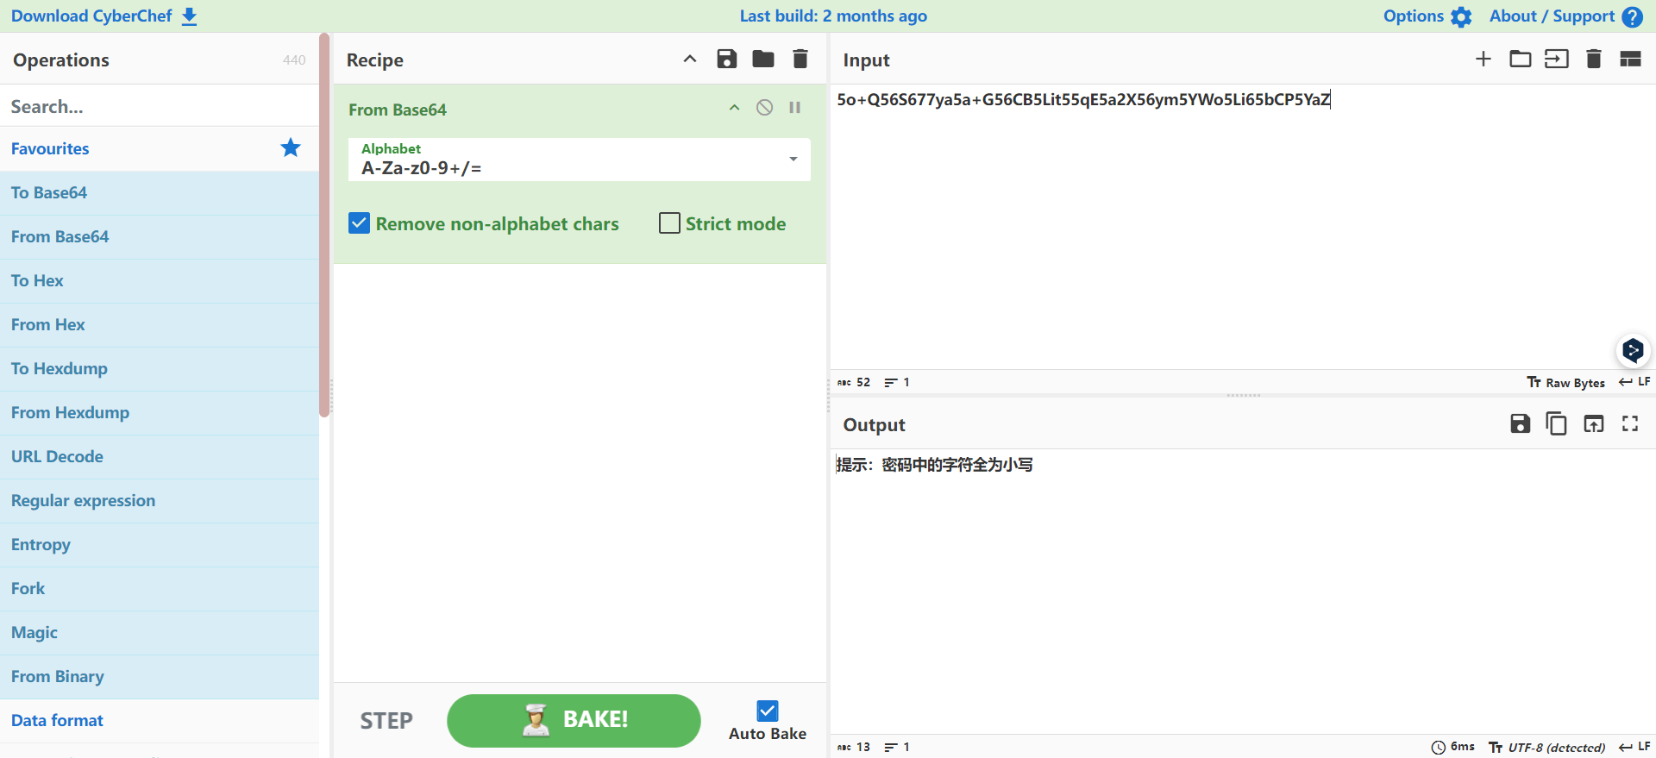The image size is (1656, 758).
Task: Select Entropy operation
Action: coord(160,544)
